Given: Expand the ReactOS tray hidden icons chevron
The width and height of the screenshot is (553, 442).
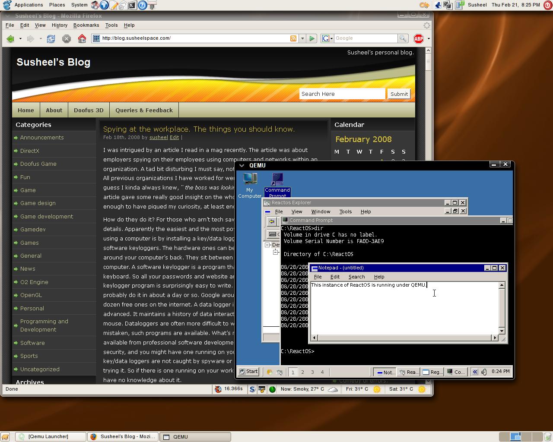Looking at the screenshot, I should 475,372.
